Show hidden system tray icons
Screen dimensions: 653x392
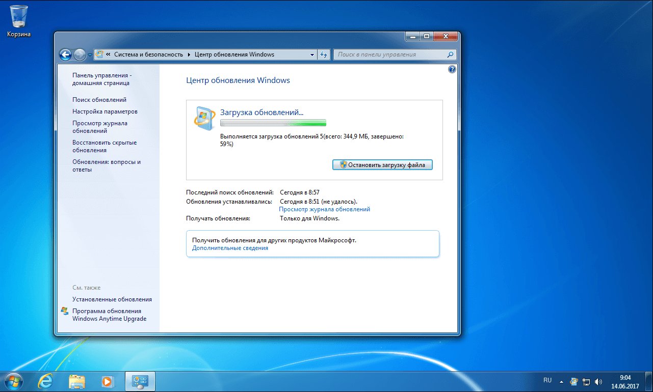click(562, 381)
